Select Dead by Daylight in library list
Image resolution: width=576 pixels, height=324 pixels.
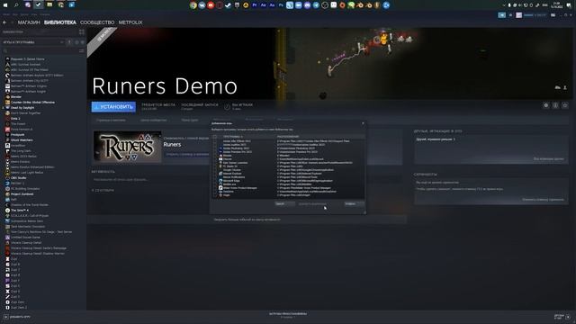[22, 108]
